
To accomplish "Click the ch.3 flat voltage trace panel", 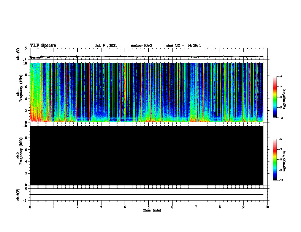I will (149, 194).
